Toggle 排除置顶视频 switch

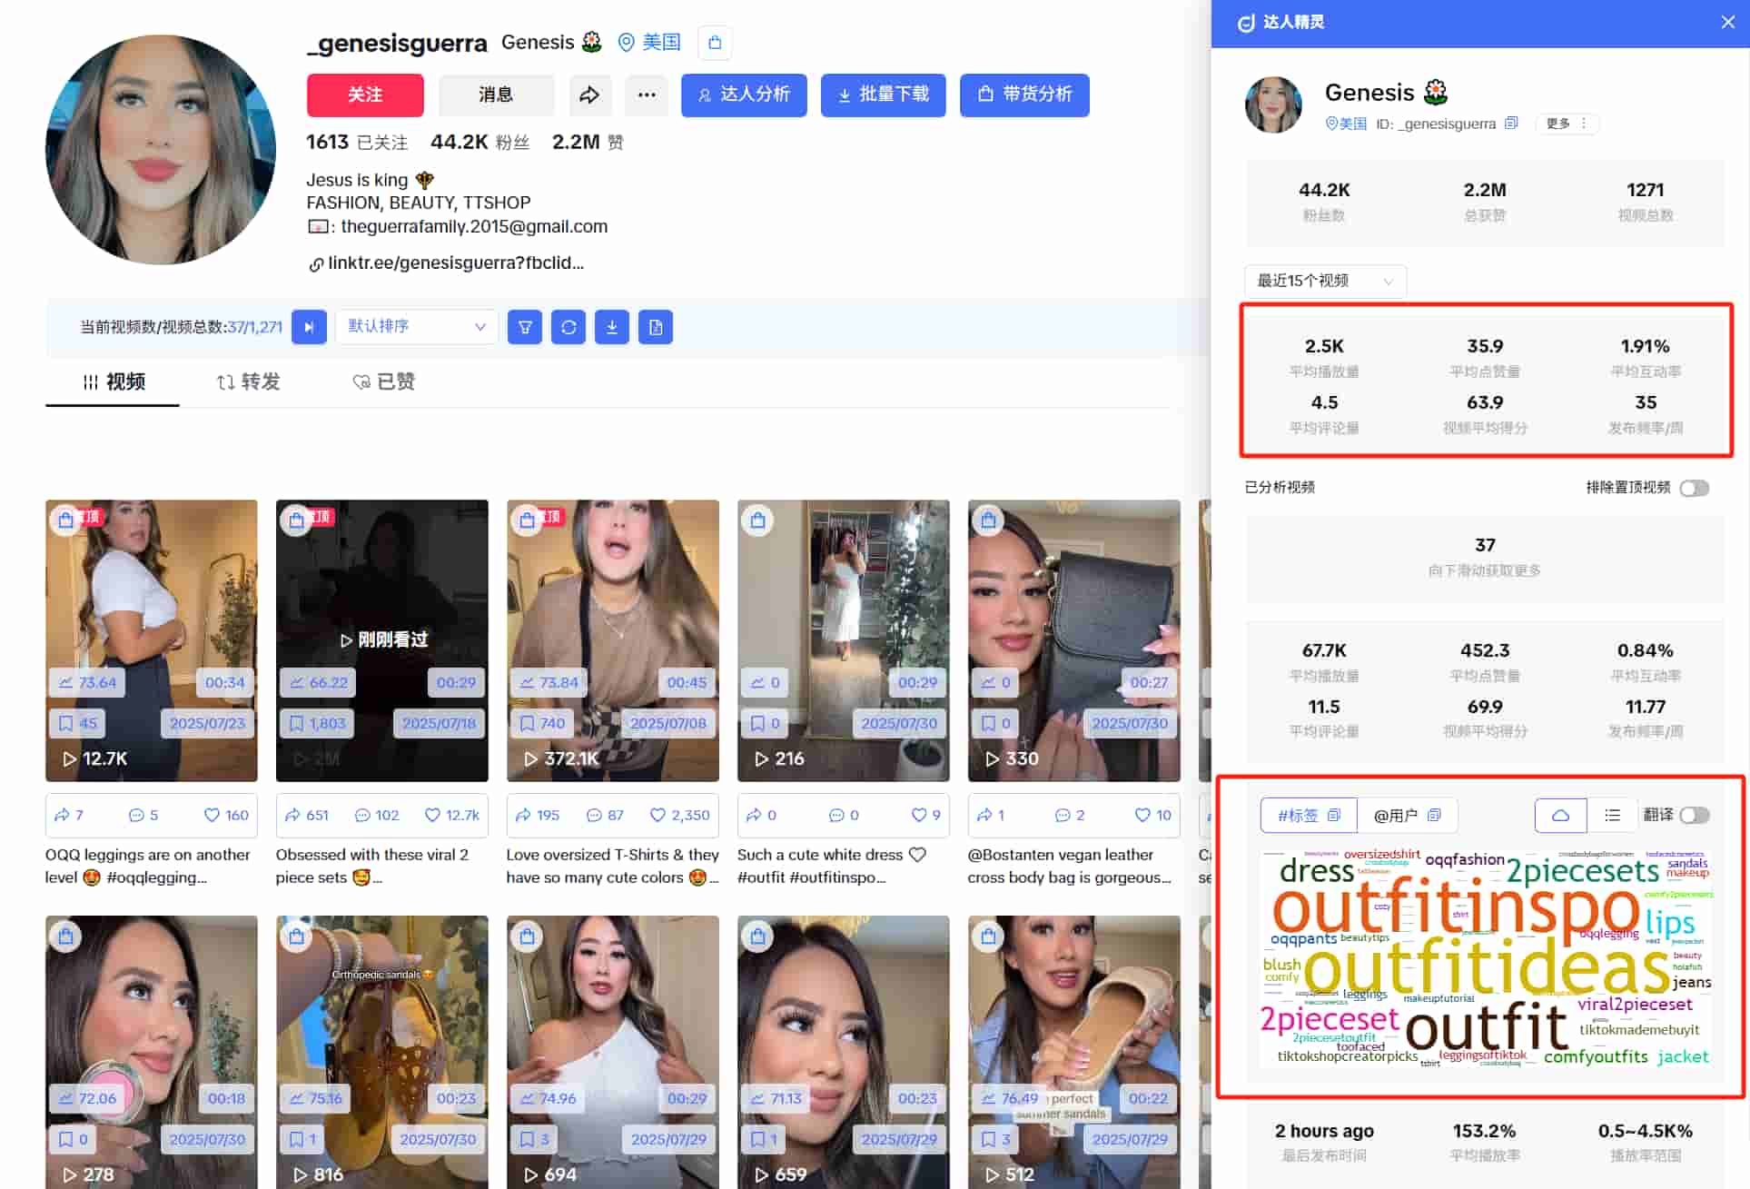coord(1694,488)
